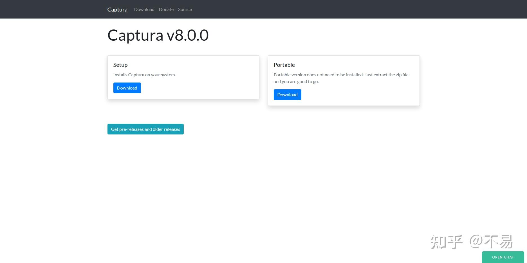Click the word "installed" in Portable description
This screenshot has height=263, width=527.
(x=354, y=75)
